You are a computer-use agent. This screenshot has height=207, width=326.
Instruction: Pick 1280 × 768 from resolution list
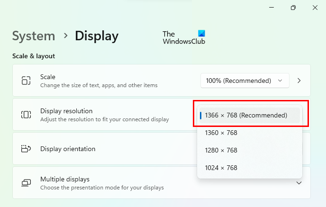coord(221,150)
